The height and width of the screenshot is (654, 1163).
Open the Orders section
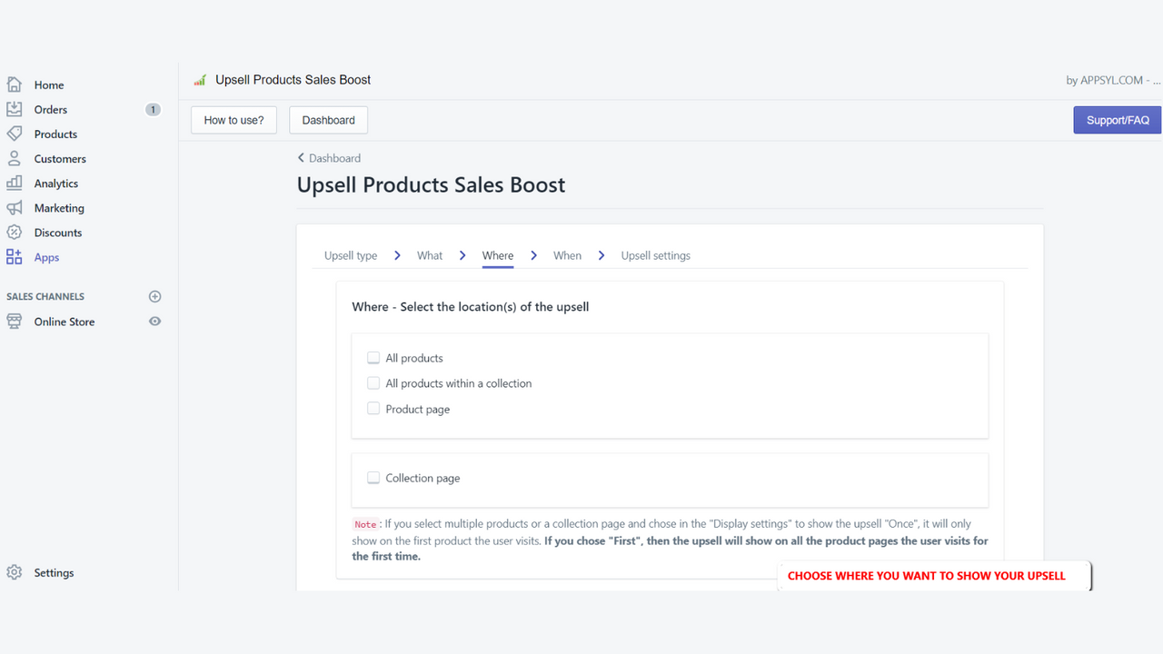[50, 109]
